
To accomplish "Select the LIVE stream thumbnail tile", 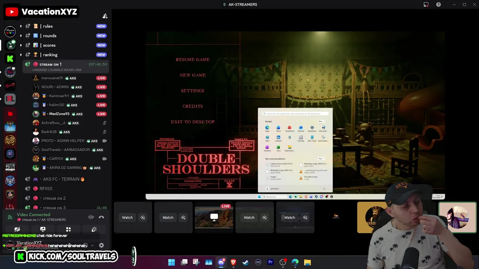I will 214,217.
